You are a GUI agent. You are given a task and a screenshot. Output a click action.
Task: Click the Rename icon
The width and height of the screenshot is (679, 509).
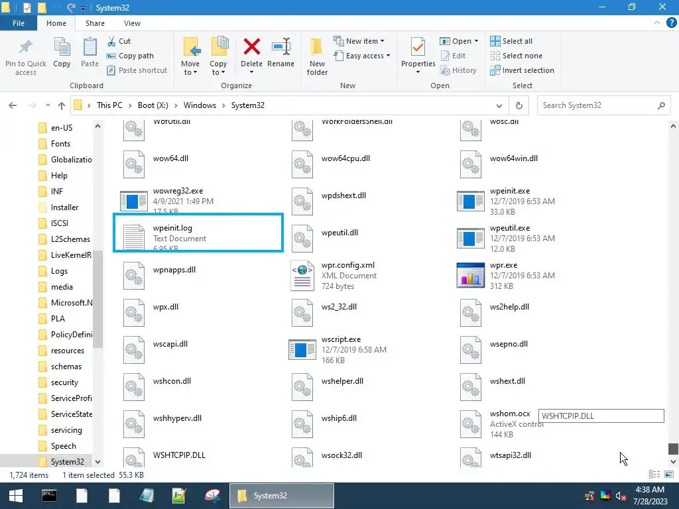[280, 47]
